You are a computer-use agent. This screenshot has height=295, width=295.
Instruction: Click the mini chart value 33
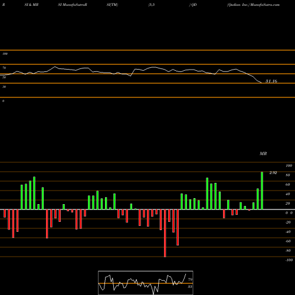tap(190, 287)
